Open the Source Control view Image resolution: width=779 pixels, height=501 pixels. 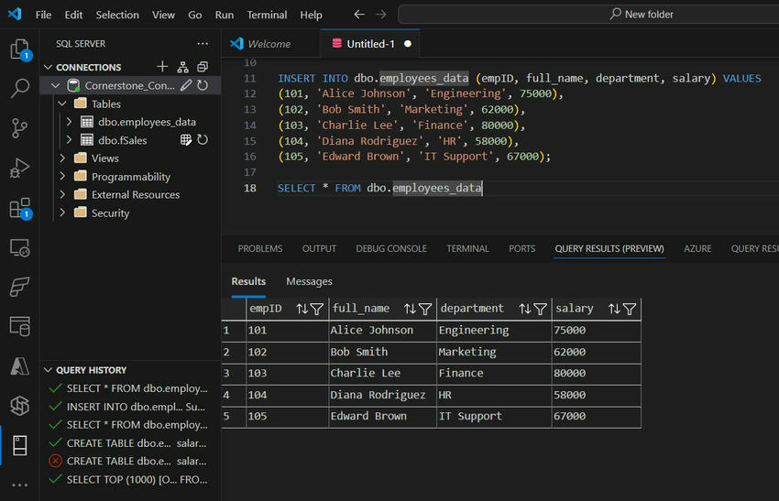(19, 128)
